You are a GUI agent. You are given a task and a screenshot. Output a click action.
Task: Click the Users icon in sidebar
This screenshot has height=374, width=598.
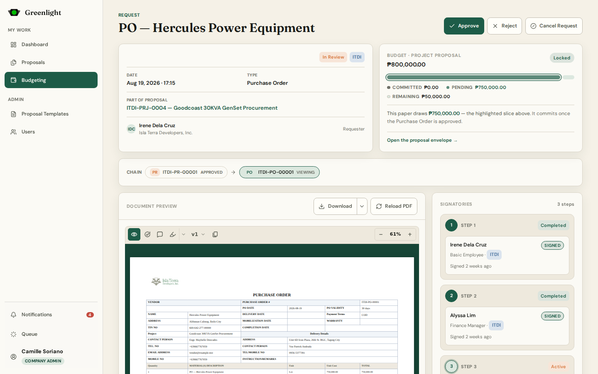[14, 132]
